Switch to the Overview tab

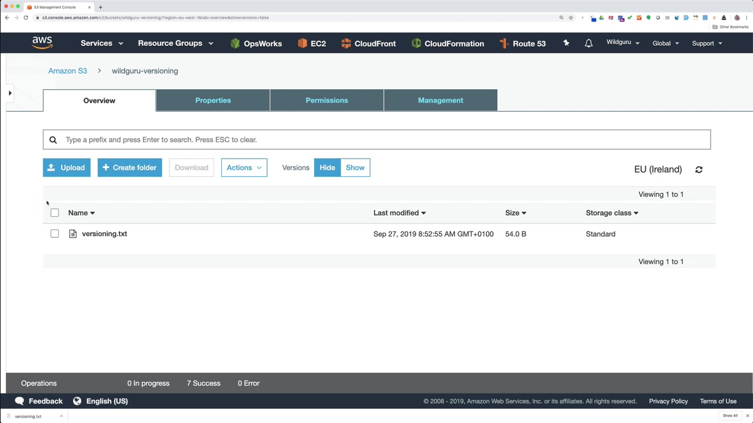point(99,100)
